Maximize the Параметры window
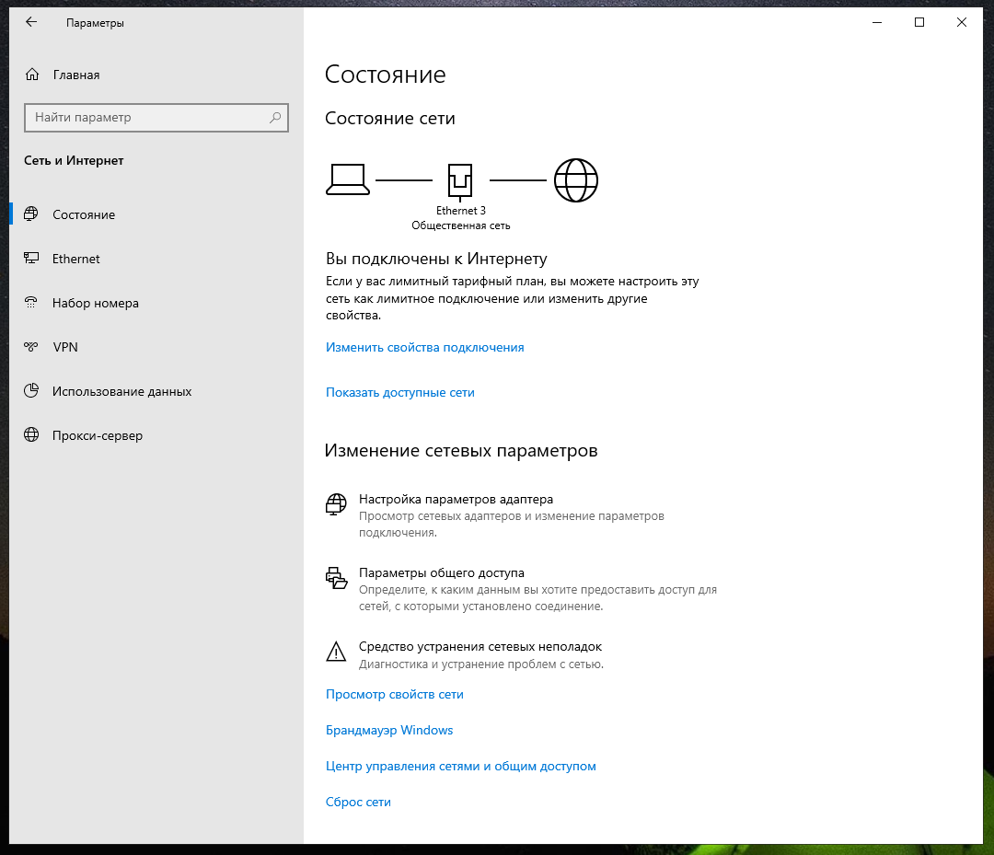This screenshot has width=994, height=855. [x=919, y=22]
